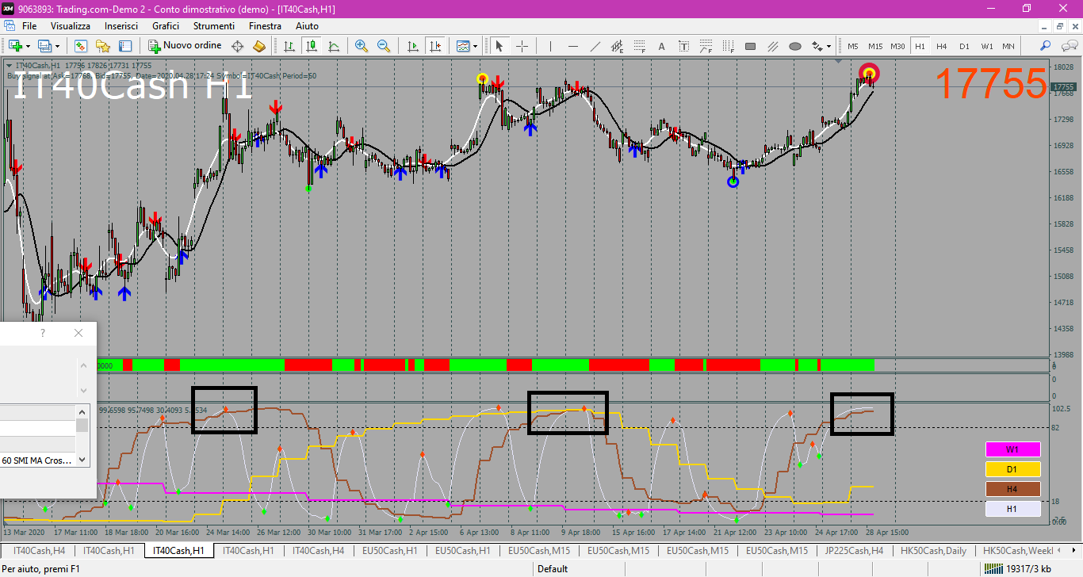Viewport: 1083px width, 577px height.
Task: Switch to D1 timeframe
Action: [x=964, y=46]
